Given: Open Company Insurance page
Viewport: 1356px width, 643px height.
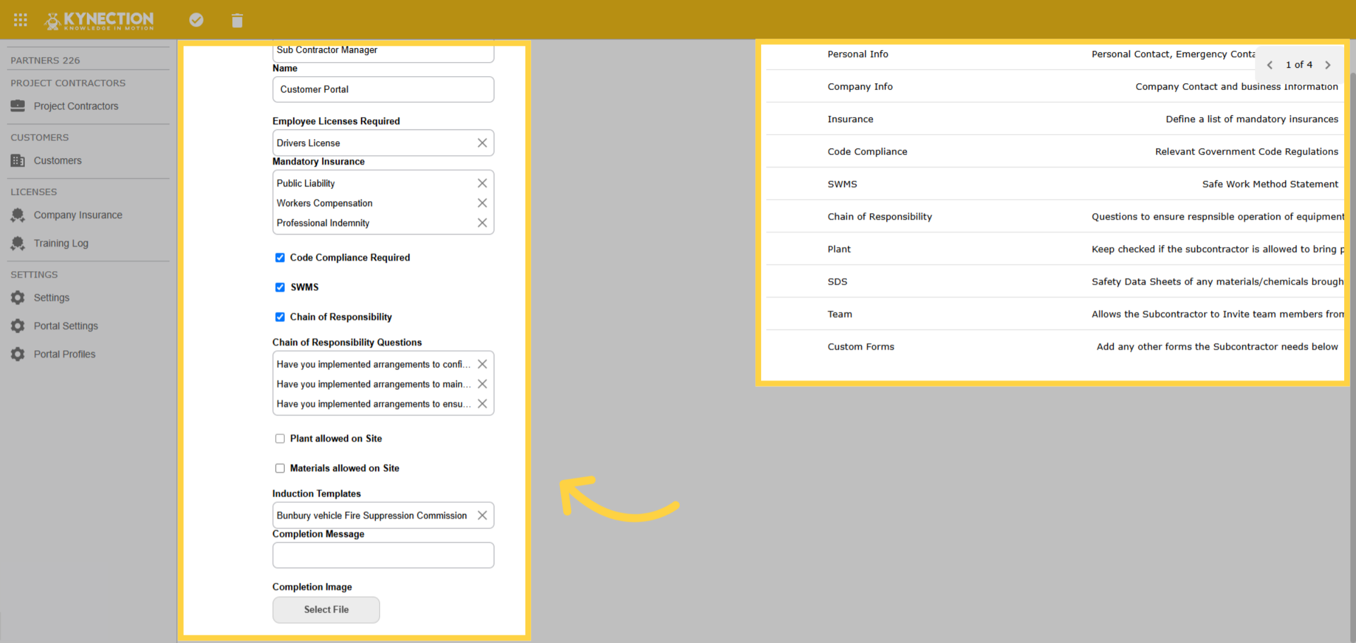Looking at the screenshot, I should tap(78, 215).
